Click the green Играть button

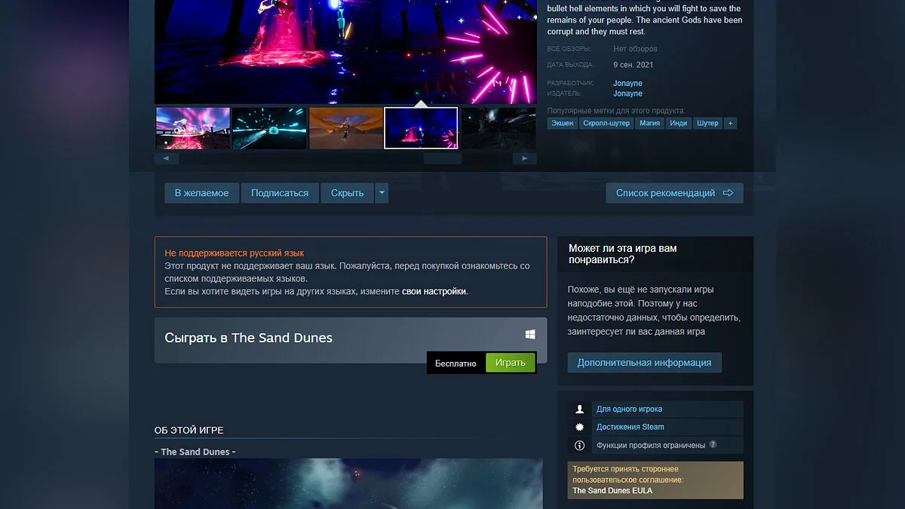(511, 363)
